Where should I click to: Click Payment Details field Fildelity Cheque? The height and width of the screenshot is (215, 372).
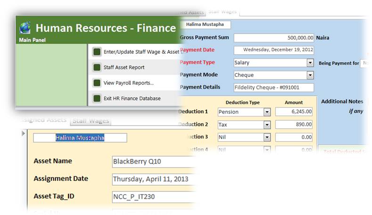pyautogui.click(x=274, y=88)
